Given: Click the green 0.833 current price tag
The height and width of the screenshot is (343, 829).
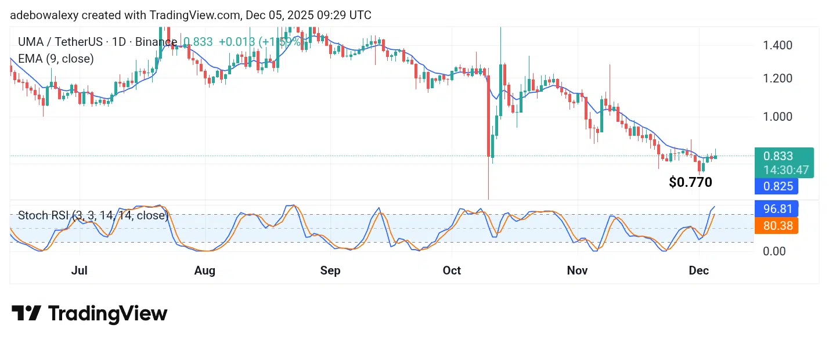Looking at the screenshot, I should (x=778, y=157).
